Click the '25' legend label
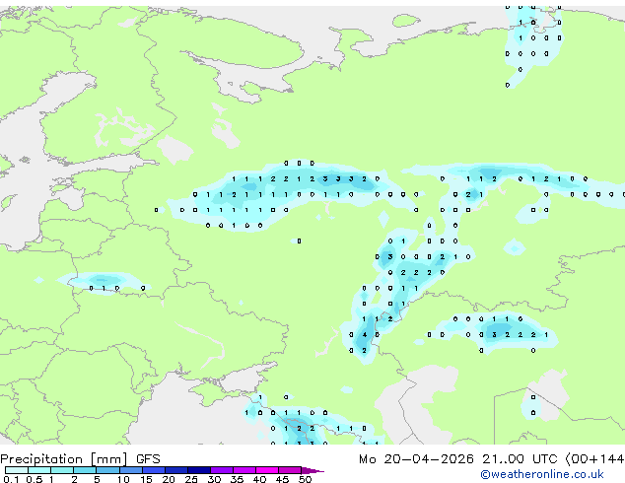 coord(191,479)
